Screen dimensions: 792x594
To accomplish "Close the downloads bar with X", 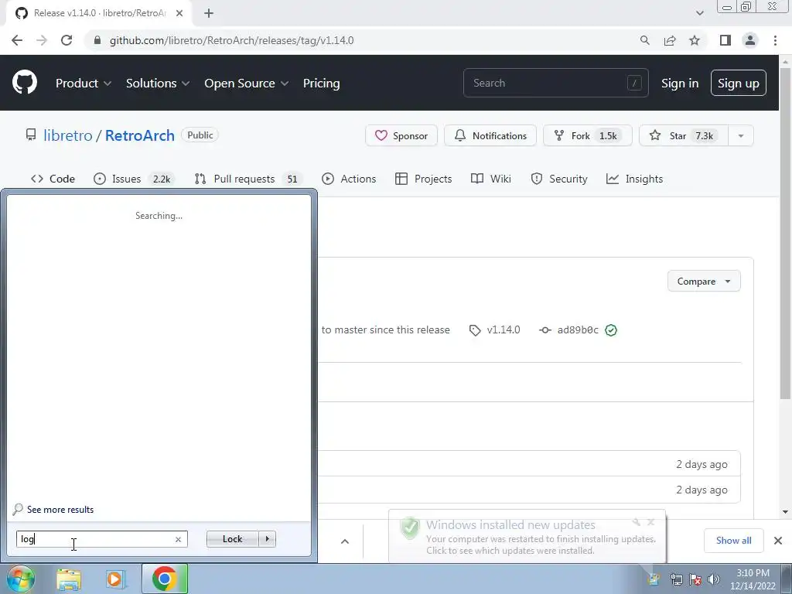I will coord(778,541).
